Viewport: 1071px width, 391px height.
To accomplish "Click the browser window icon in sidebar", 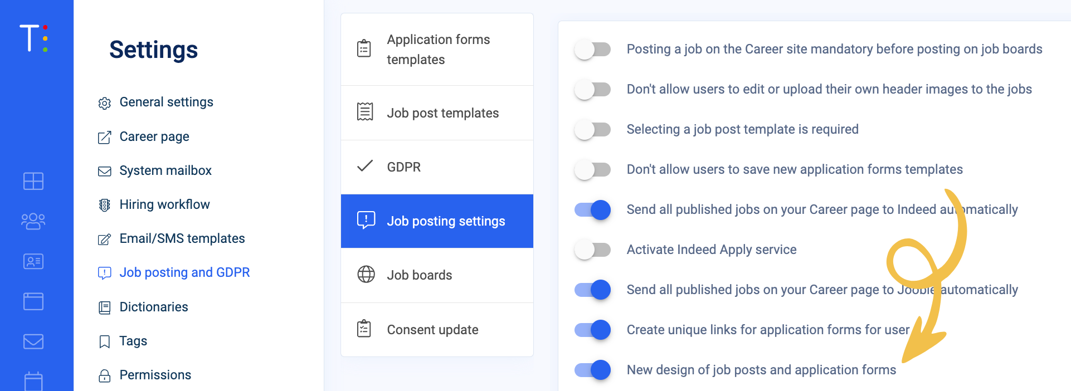I will (x=33, y=301).
